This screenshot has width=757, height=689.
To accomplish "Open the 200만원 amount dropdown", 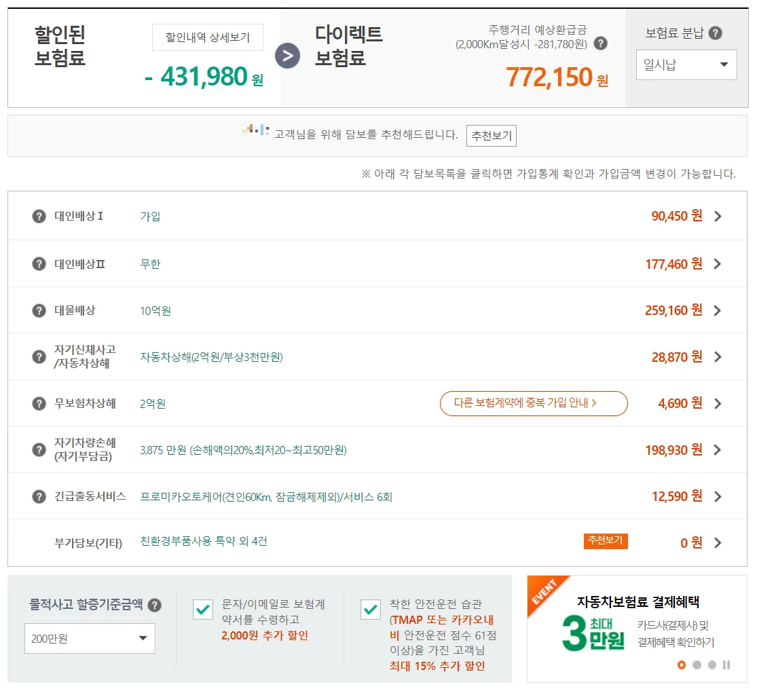I will click(x=89, y=638).
